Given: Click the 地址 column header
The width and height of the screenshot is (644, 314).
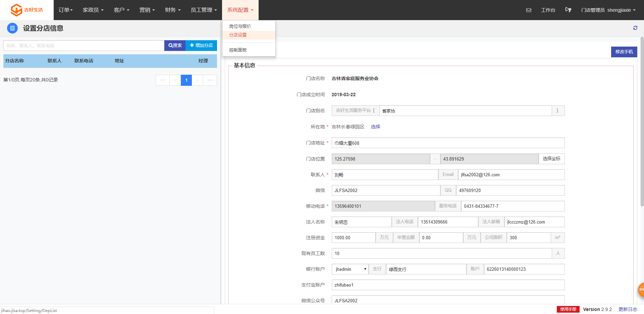Looking at the screenshot, I should click(x=119, y=61).
